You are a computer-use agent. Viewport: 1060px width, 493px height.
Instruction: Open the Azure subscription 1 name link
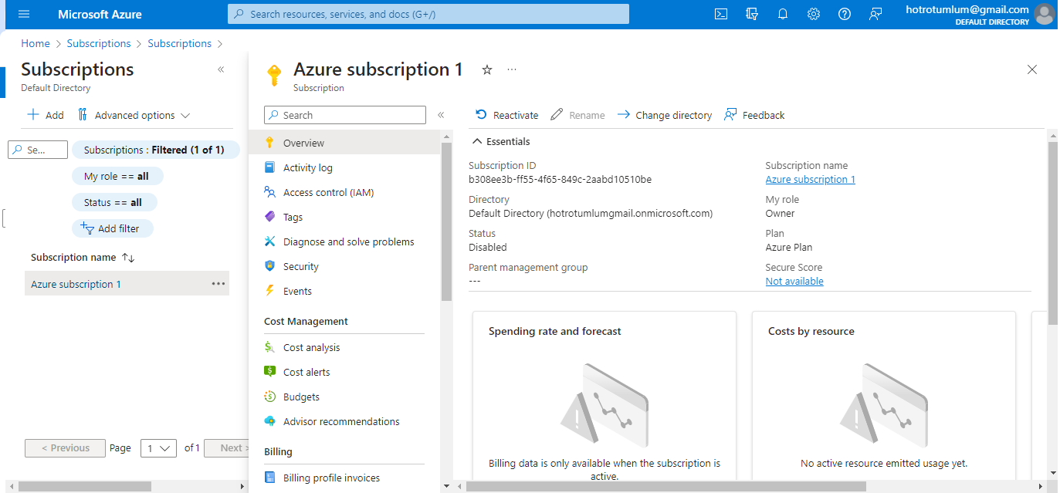pos(810,179)
